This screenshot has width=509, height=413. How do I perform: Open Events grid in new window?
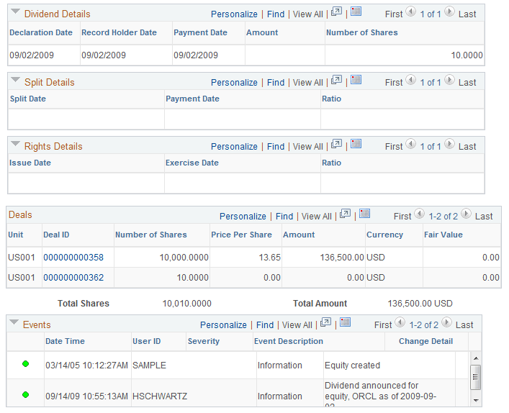tap(325, 322)
